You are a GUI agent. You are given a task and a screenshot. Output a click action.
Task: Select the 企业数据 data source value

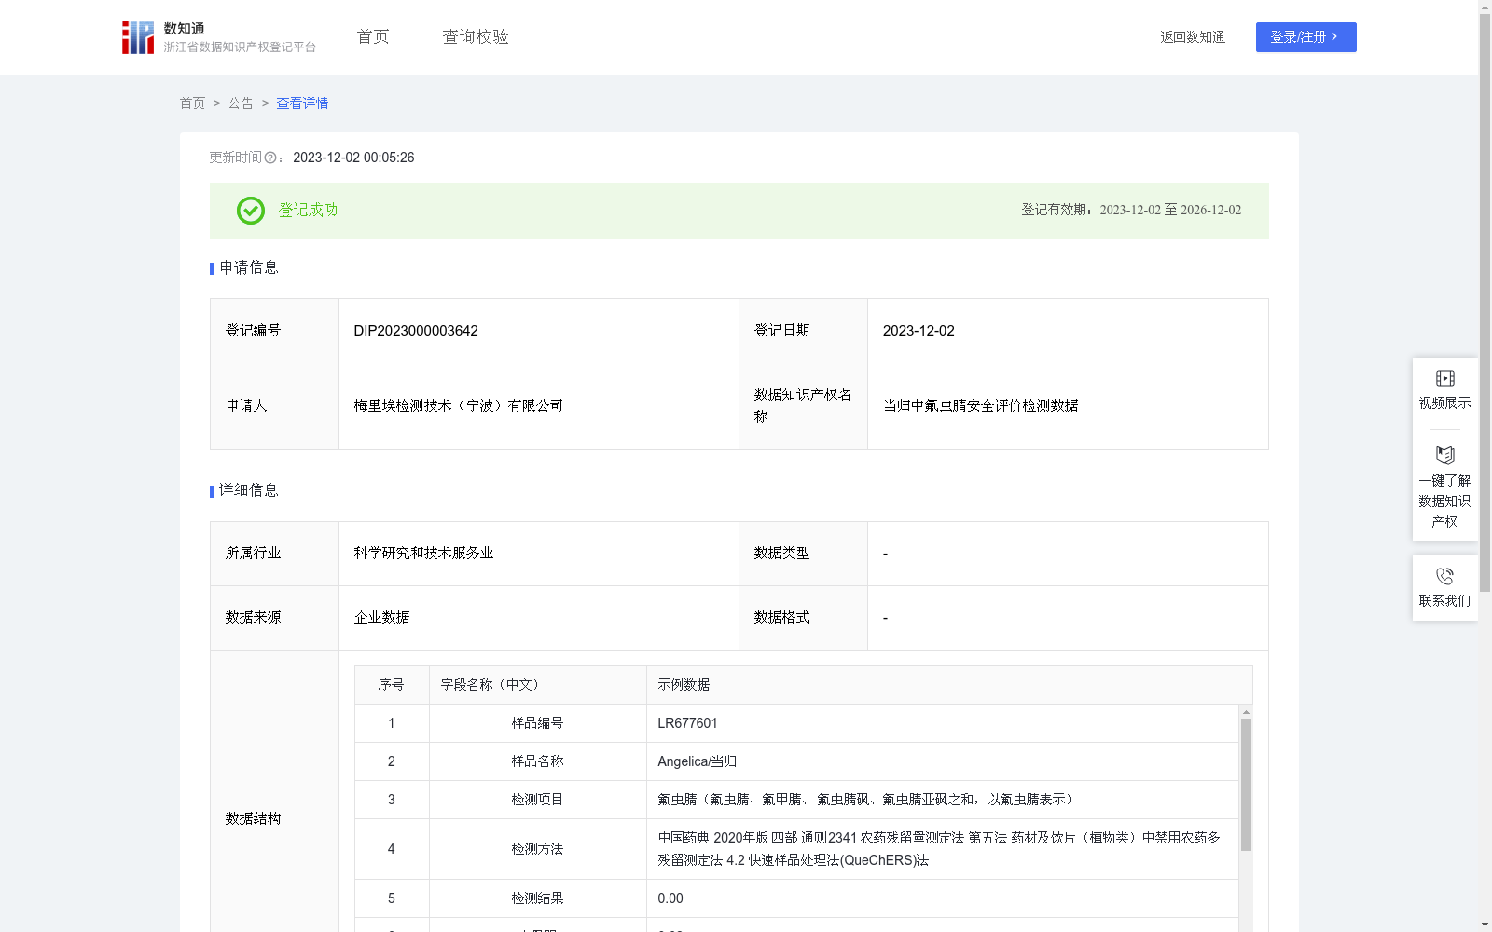click(x=381, y=618)
